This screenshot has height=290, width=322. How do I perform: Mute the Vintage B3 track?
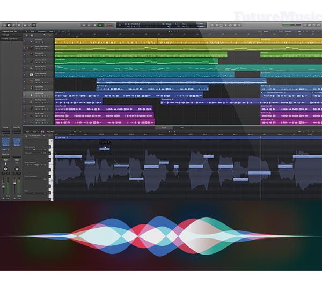(x=36, y=55)
